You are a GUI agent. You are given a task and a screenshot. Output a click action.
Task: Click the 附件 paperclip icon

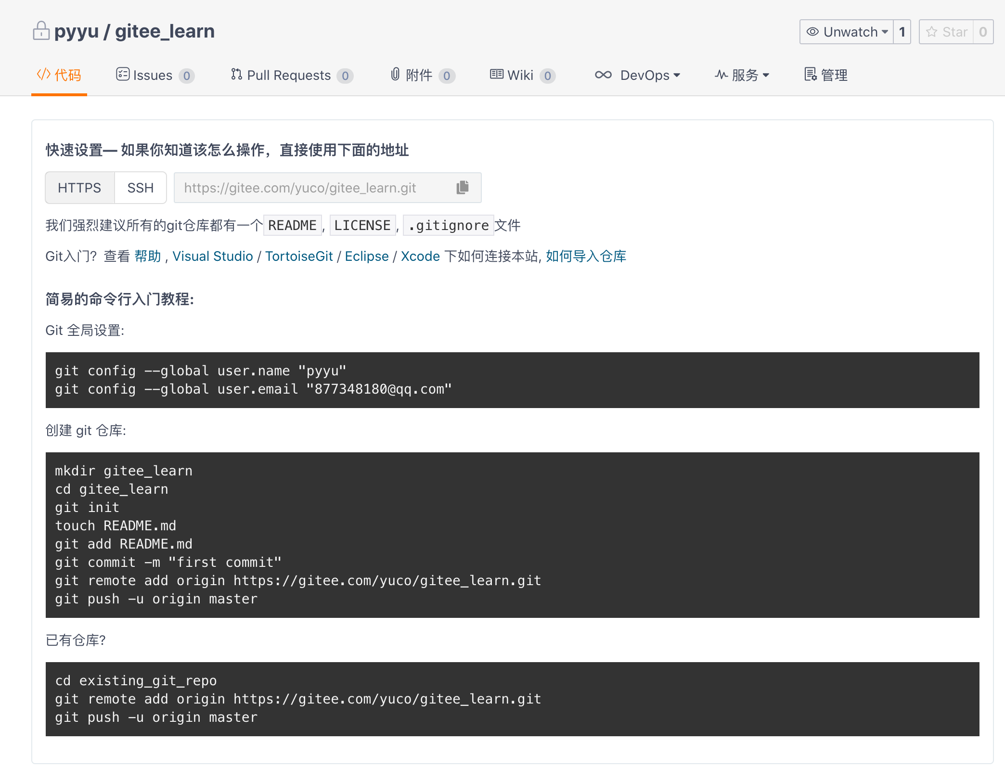point(395,74)
